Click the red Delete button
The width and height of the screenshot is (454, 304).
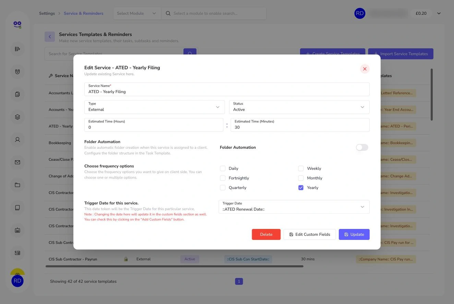pos(266,234)
